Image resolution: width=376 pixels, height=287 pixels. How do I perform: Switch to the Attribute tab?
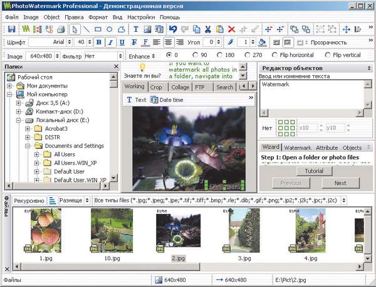pos(326,148)
